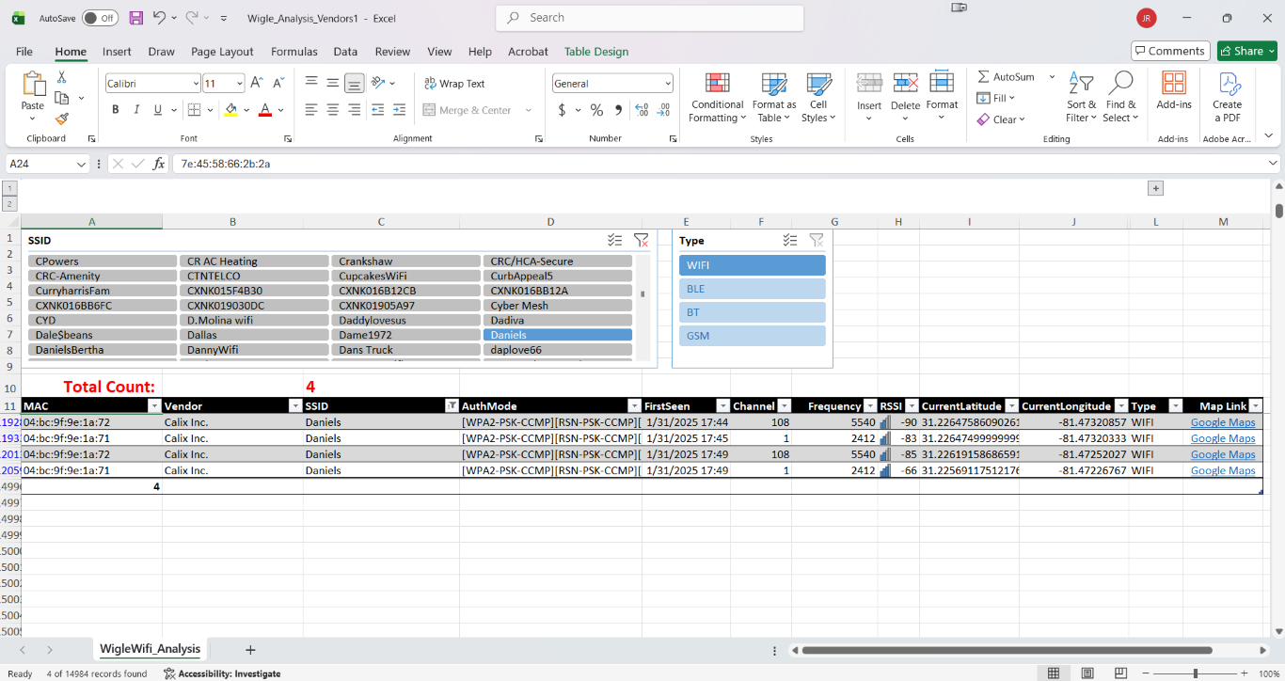Open the Name Box dropdown arrow
The height and width of the screenshot is (681, 1285).
tap(81, 164)
